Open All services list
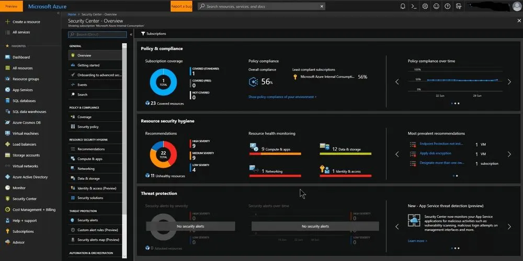 click(x=18, y=32)
